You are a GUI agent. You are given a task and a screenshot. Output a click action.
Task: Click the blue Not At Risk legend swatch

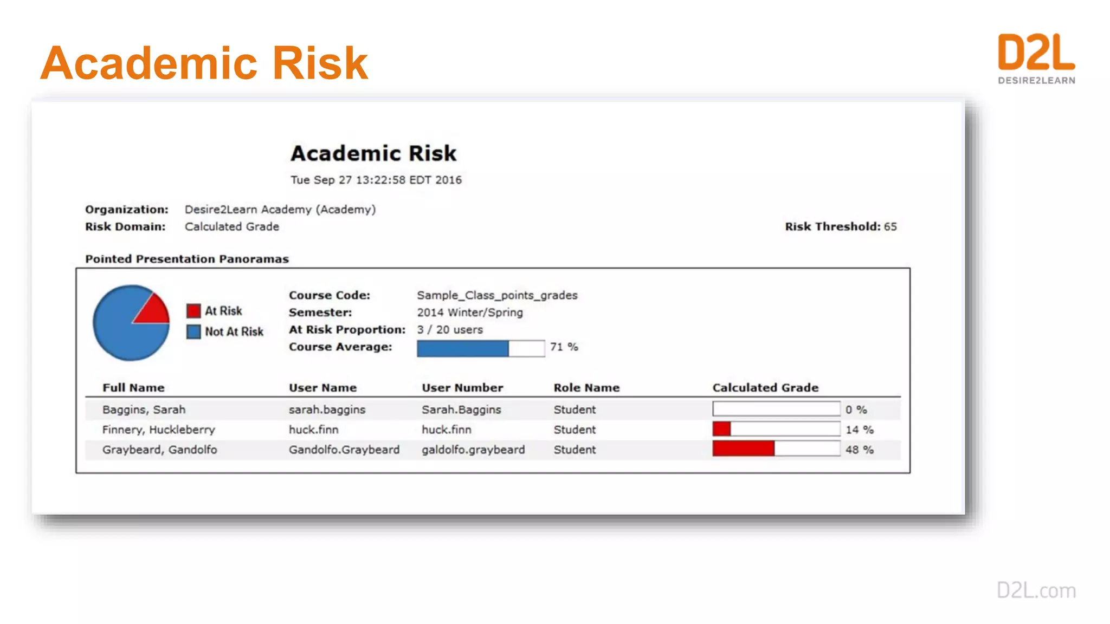tap(193, 331)
